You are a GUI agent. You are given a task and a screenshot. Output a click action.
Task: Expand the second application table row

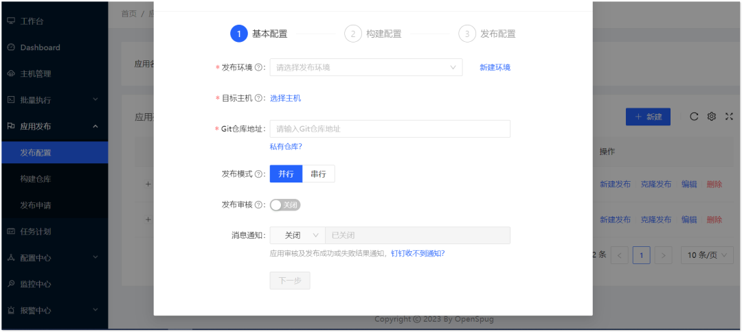click(148, 220)
